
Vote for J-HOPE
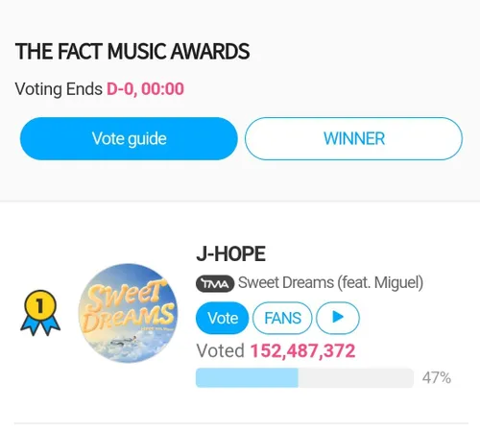[223, 318]
